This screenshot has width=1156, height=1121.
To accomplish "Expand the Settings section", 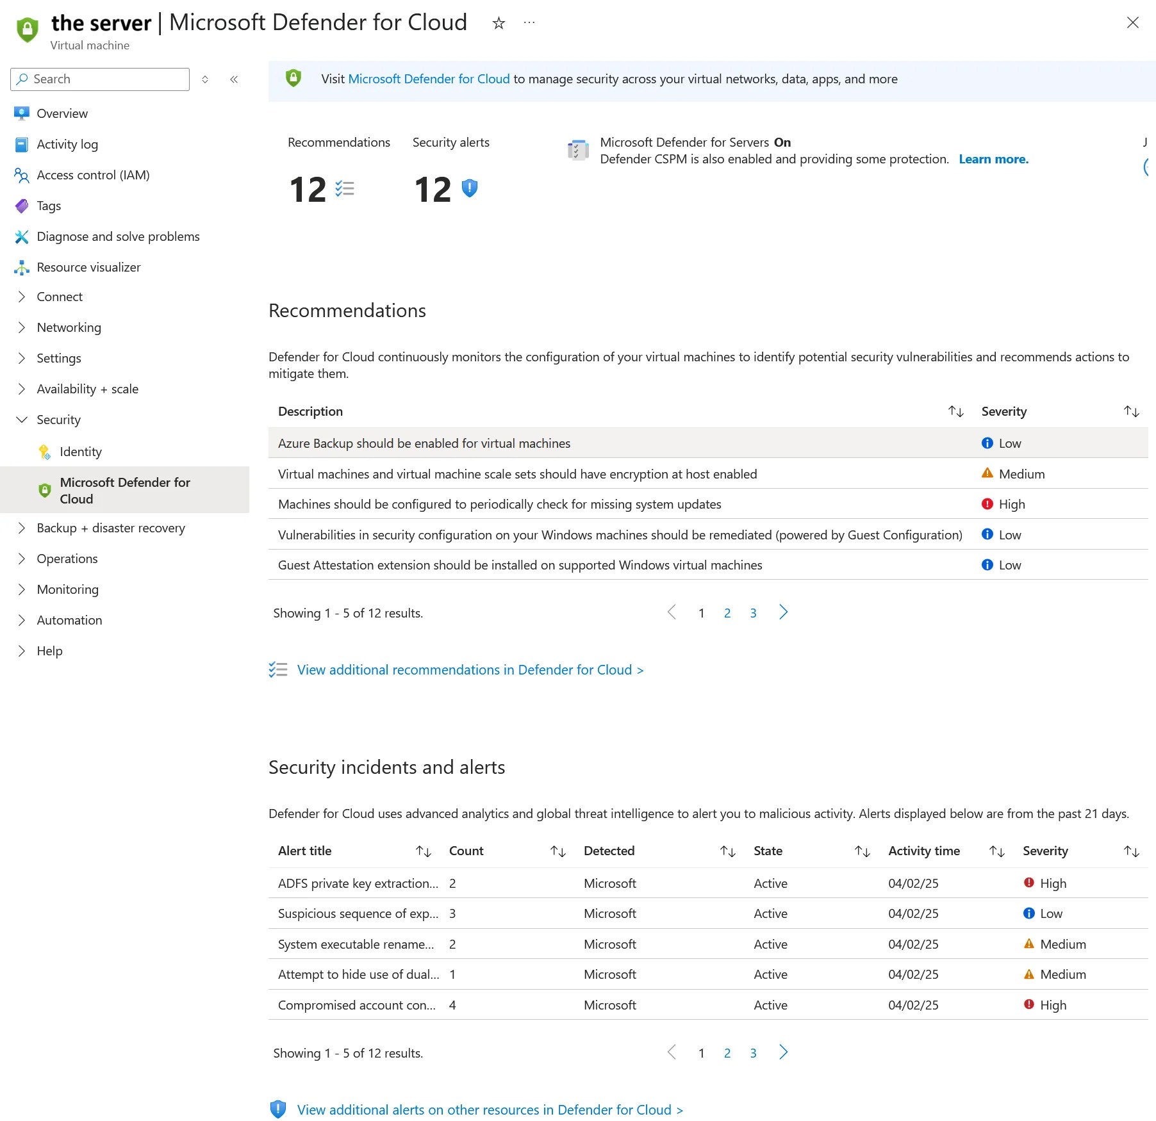I will (x=22, y=358).
